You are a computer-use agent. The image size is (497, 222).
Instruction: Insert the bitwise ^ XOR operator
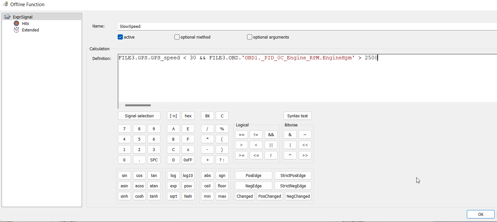click(290, 155)
